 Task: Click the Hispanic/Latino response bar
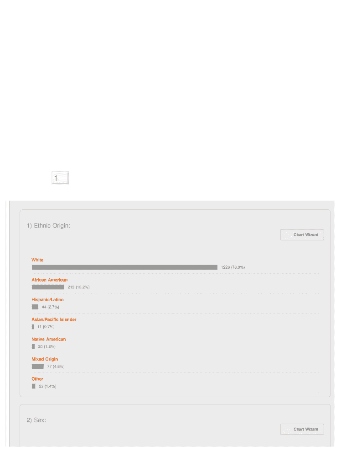35,307
